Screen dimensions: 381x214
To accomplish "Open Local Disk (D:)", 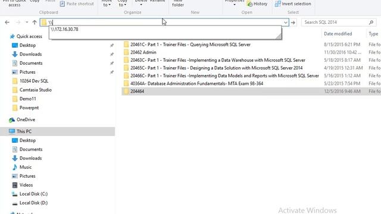I will (x=33, y=203).
